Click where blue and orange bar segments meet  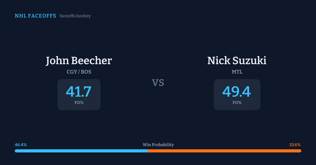coord(148,151)
